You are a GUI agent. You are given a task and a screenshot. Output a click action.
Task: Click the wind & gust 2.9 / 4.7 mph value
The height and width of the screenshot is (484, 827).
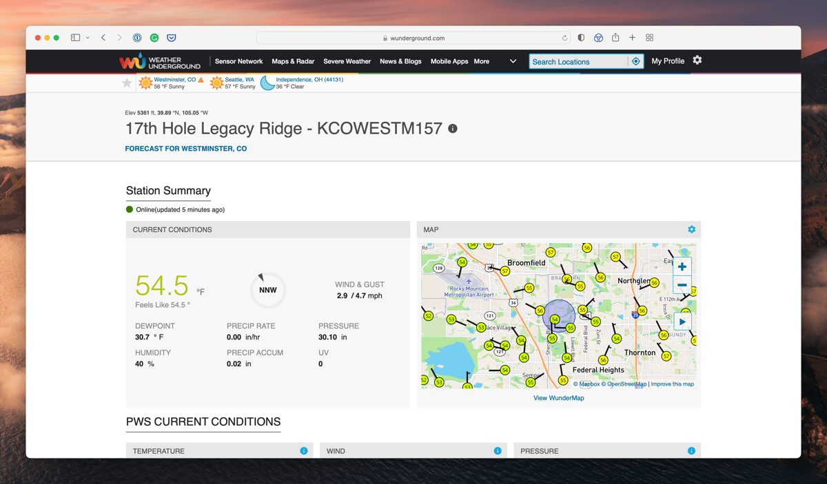pos(360,295)
